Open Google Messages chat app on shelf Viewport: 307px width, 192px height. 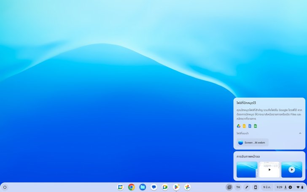coord(154,187)
